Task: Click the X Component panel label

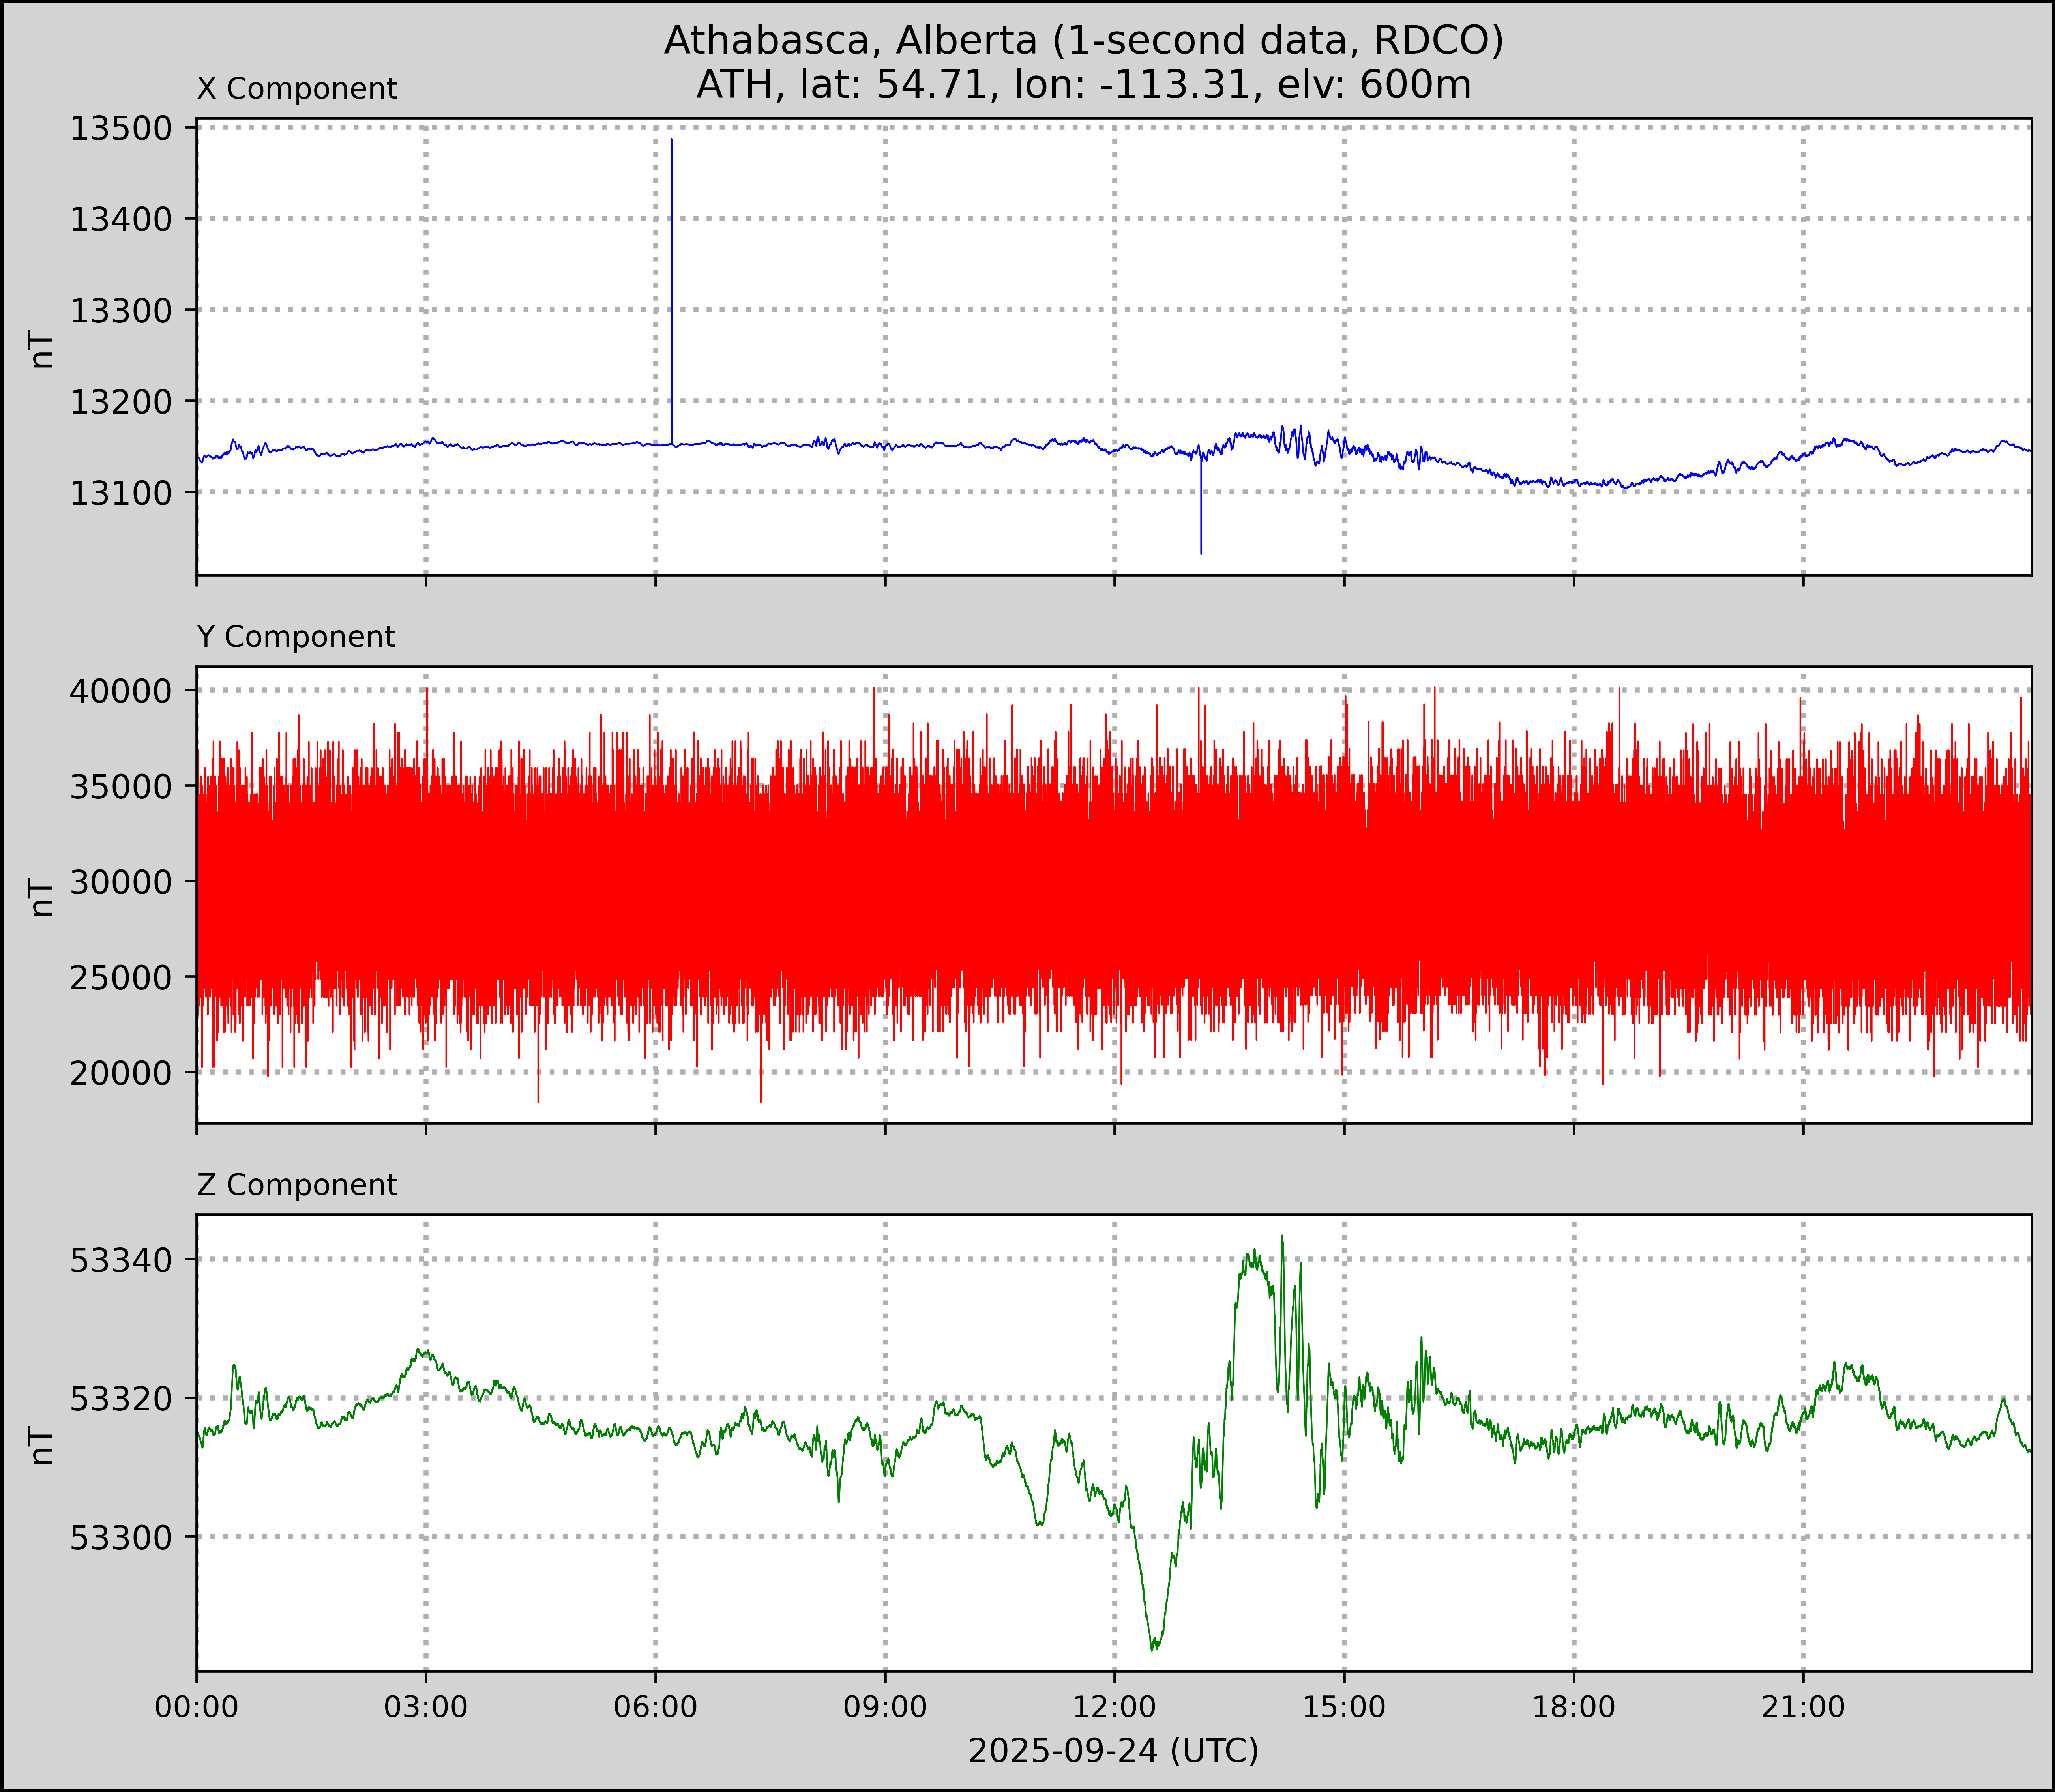Action: click(x=297, y=89)
